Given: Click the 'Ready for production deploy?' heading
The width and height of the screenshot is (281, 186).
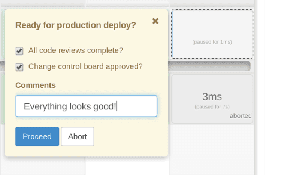Looking at the screenshot, I should coord(75,25).
